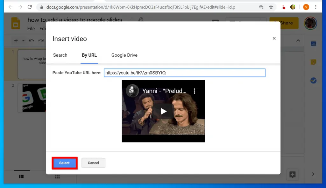Collapse the toolbar with the up chevron

click(298, 40)
